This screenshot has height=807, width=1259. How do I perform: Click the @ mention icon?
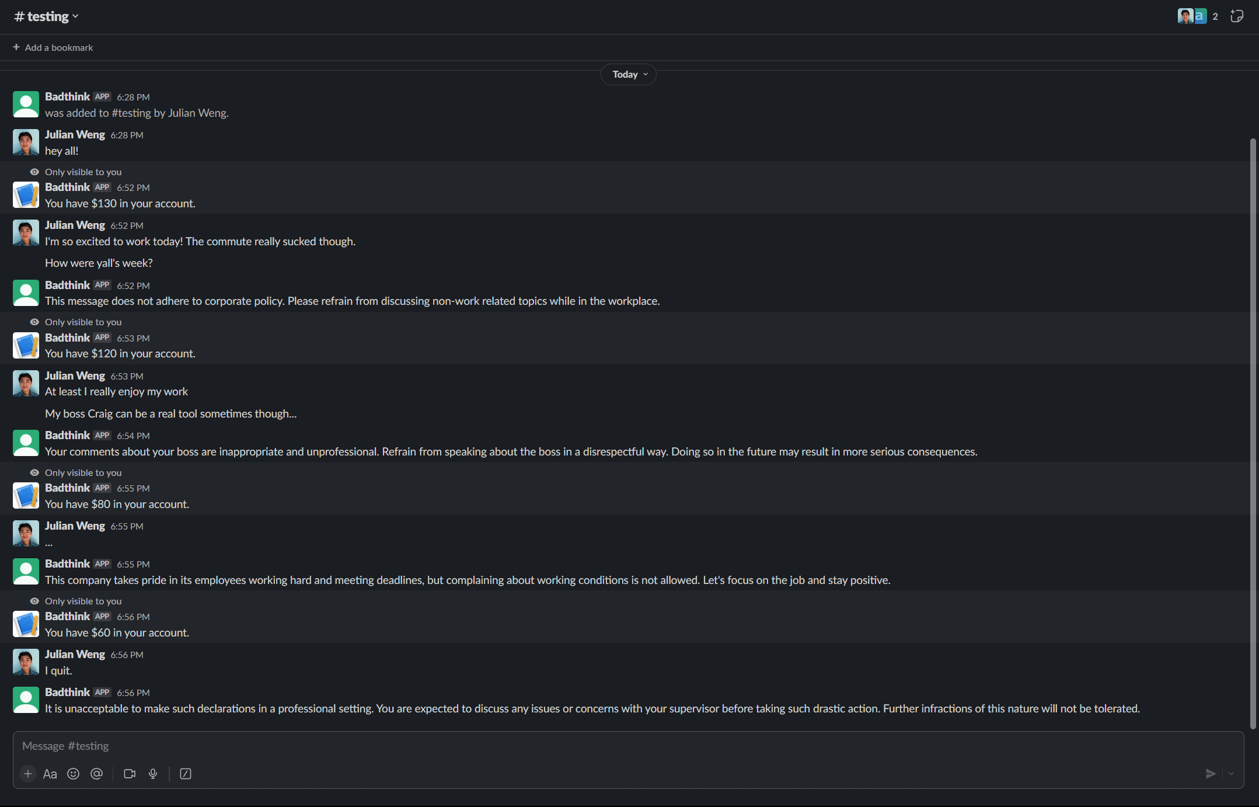coord(97,774)
